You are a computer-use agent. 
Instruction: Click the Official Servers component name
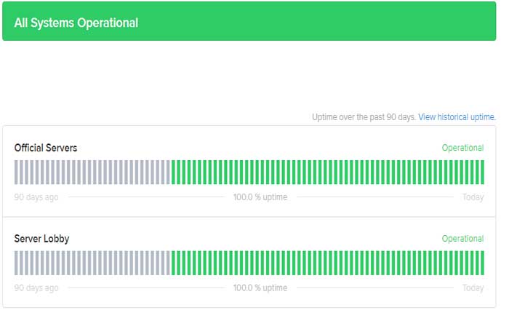[x=45, y=148]
